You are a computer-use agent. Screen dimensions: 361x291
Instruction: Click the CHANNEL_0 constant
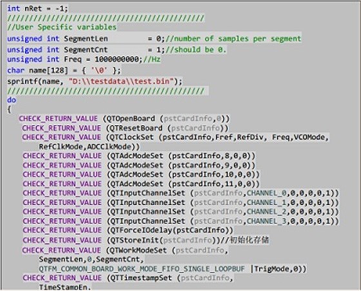click(266, 193)
